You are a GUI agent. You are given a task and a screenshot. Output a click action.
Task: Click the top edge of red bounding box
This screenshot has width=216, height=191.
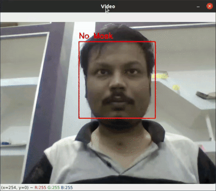pyautogui.click(x=117, y=42)
